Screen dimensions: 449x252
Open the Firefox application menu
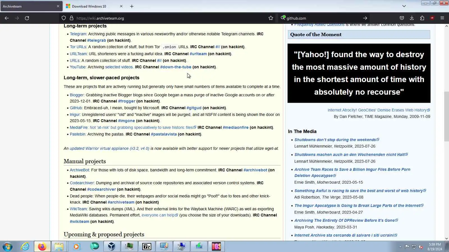coord(442,18)
